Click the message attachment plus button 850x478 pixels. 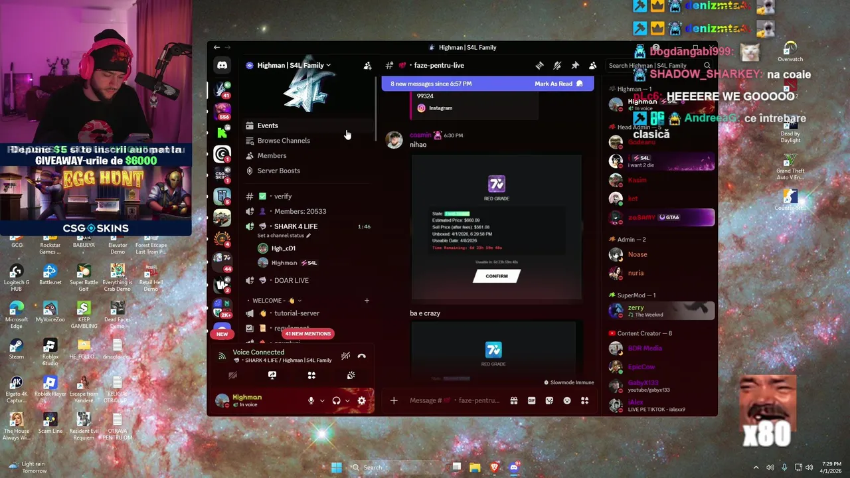click(x=394, y=400)
